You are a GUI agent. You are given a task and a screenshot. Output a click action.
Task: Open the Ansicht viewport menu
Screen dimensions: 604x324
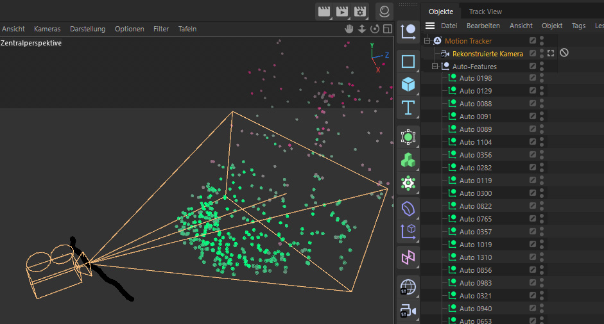point(13,29)
